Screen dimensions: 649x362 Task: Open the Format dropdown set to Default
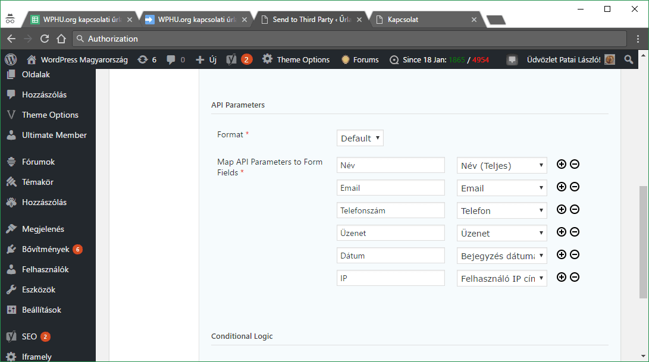tap(360, 138)
